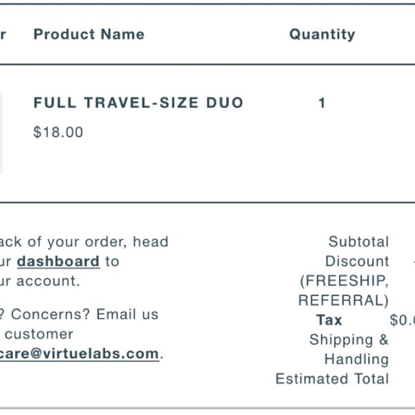Image resolution: width=415 pixels, height=415 pixels.
Task: Click the $18.00 product price
Action: tap(58, 132)
